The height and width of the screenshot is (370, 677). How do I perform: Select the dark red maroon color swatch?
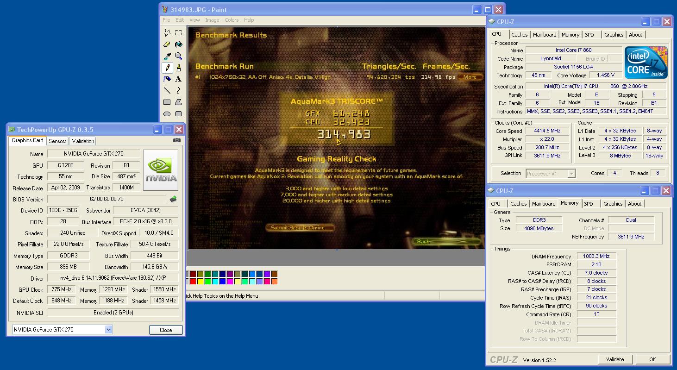pyautogui.click(x=193, y=274)
